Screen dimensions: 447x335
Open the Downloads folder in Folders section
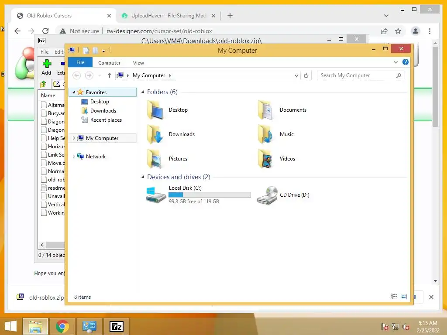pos(155,134)
